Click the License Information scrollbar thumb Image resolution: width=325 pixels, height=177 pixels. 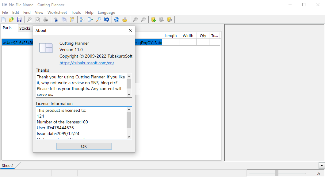pos(129,120)
